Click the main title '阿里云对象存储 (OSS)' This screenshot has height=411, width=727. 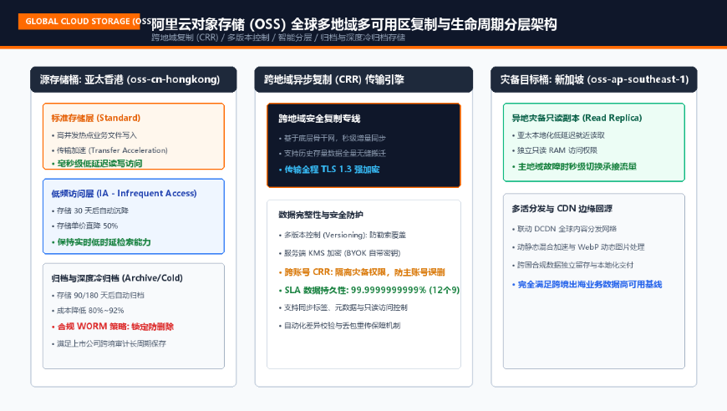pyautogui.click(x=218, y=24)
